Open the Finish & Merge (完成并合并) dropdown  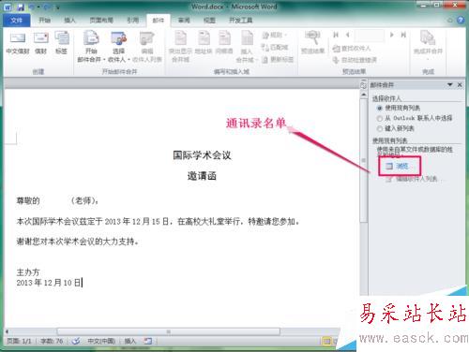pos(428,45)
